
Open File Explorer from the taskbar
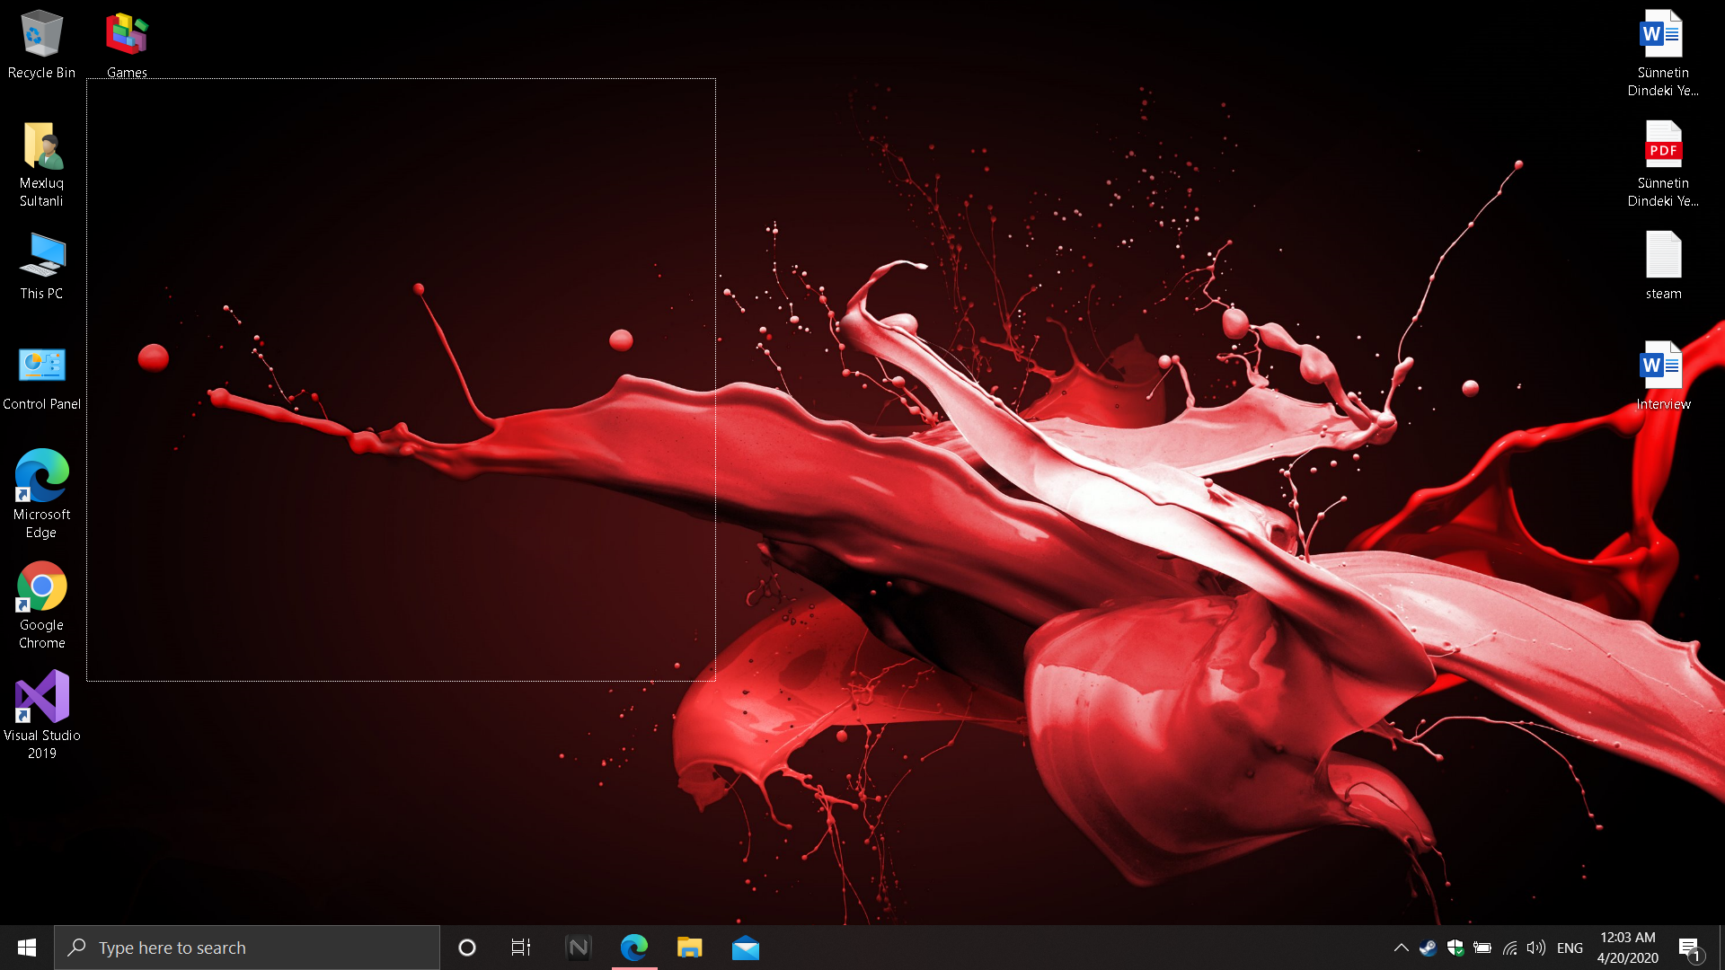689,948
